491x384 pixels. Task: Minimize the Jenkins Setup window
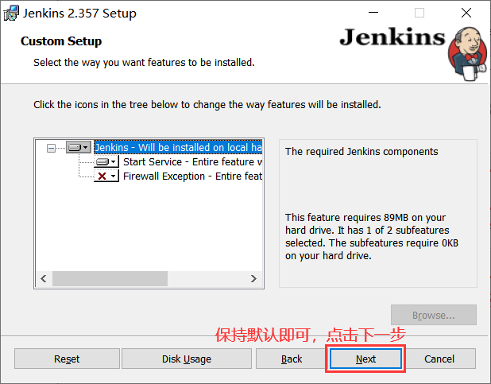(x=373, y=13)
